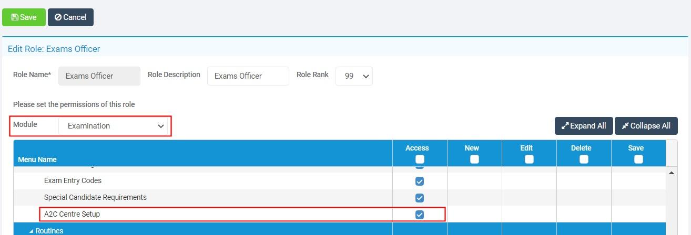Click the Collapse All button
Viewport: 691px width, 235px height.
[x=646, y=126]
